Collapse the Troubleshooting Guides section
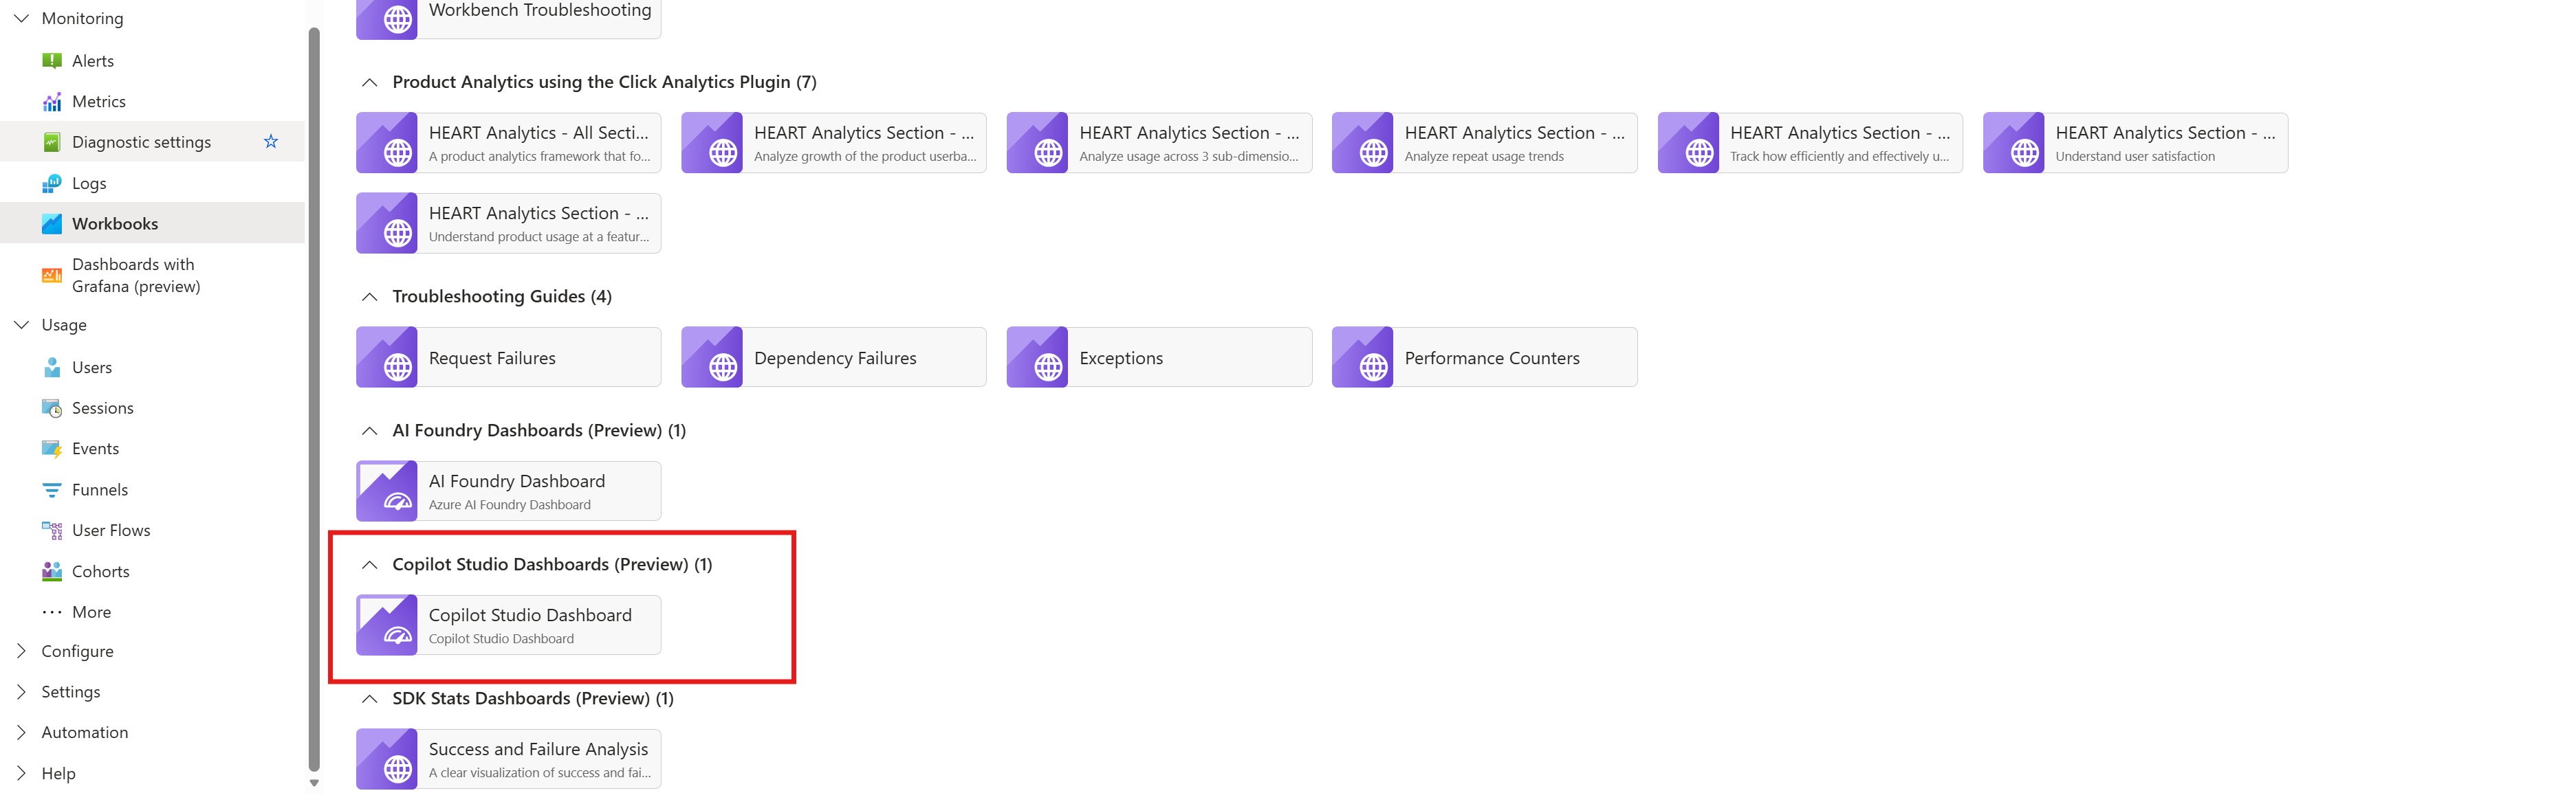This screenshot has width=2576, height=804. (x=369, y=295)
